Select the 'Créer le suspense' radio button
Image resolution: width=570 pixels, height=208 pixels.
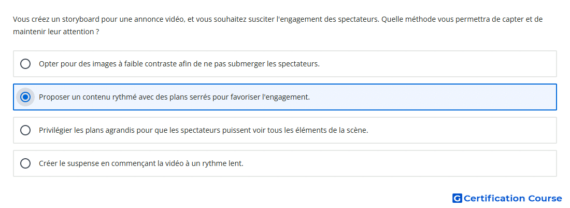25,163
